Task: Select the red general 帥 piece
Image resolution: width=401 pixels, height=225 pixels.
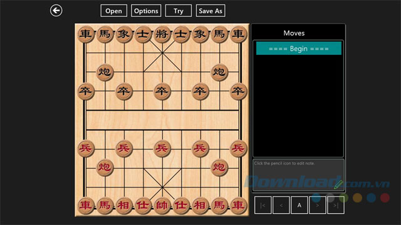Action: coord(162,206)
